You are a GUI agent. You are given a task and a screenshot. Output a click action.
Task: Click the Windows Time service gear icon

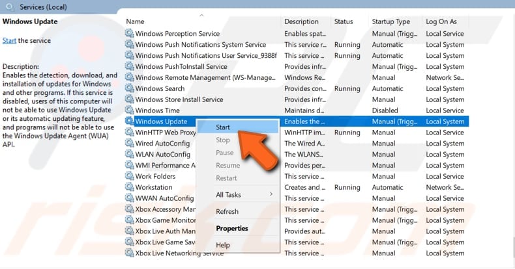pos(130,110)
